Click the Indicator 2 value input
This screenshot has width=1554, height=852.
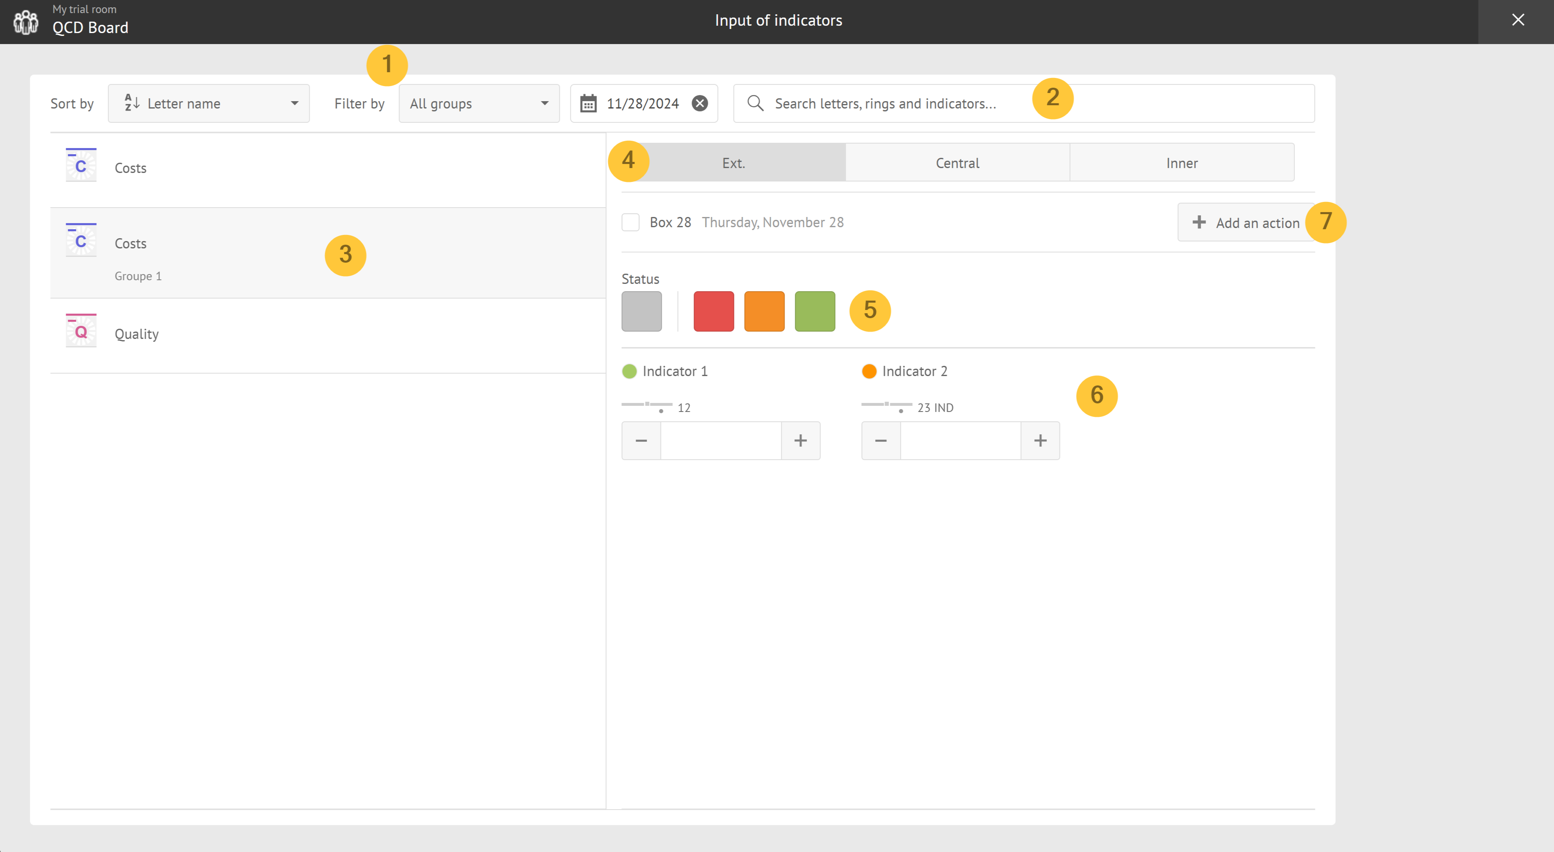pos(961,441)
